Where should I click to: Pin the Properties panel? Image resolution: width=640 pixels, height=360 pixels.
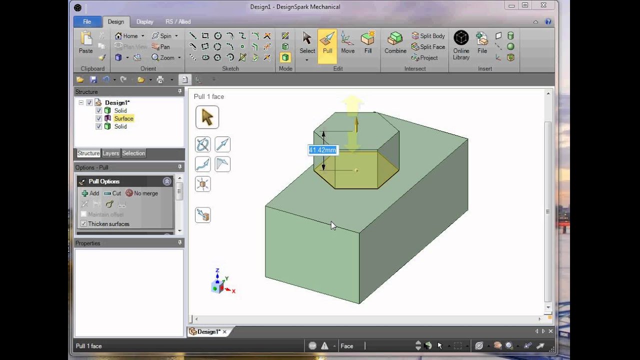pos(180,242)
